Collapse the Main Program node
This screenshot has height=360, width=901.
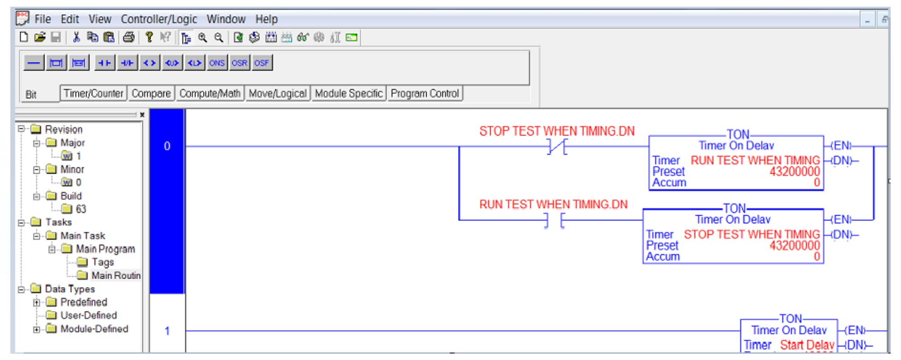point(52,249)
